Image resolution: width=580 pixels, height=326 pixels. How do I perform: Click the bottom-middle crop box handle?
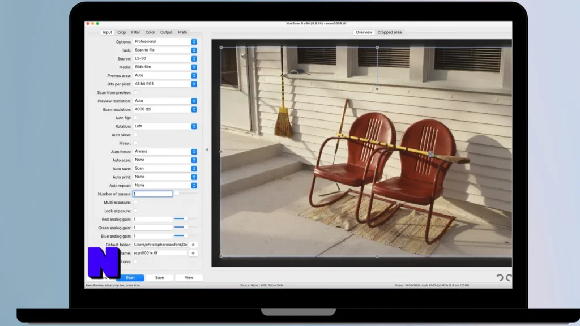point(377,256)
